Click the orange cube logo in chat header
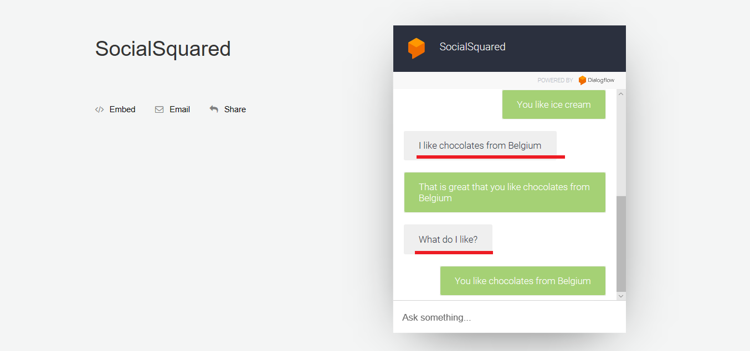The image size is (750, 351). (416, 48)
